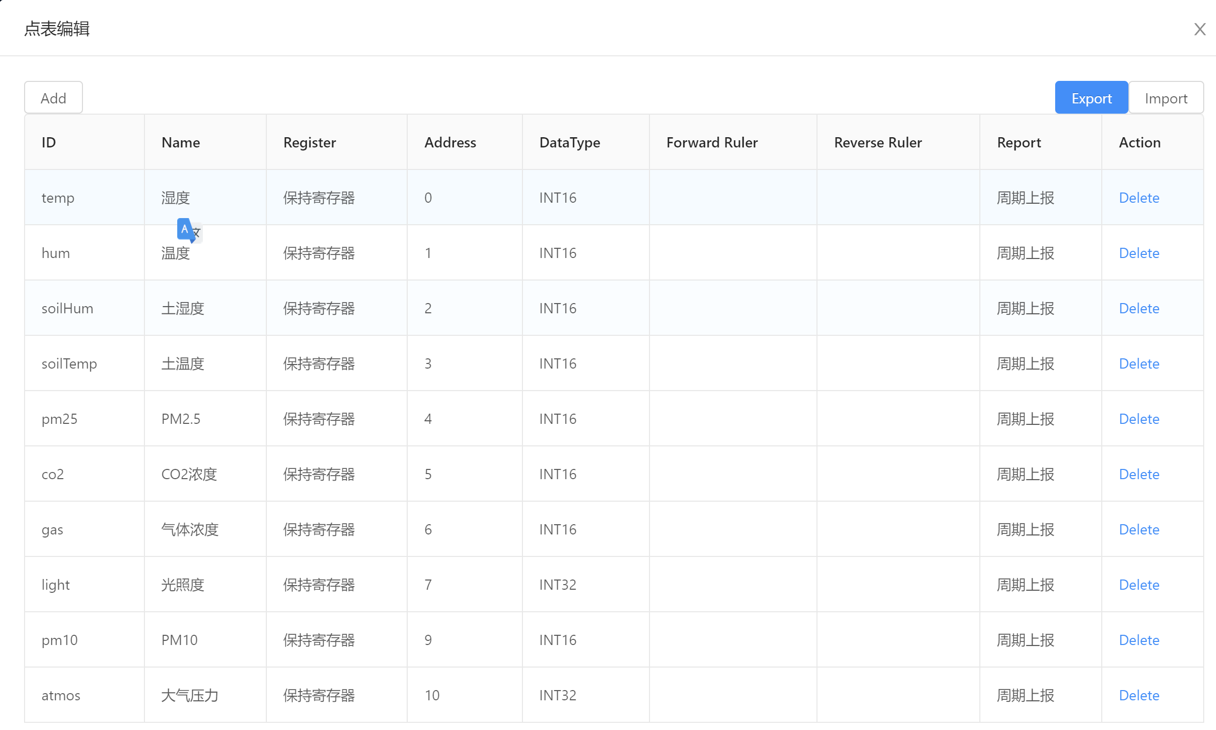This screenshot has height=730, width=1216.
Task: Delete the hum row
Action: pyautogui.click(x=1139, y=253)
